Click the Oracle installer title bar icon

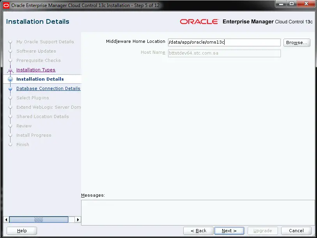(x=6, y=5)
